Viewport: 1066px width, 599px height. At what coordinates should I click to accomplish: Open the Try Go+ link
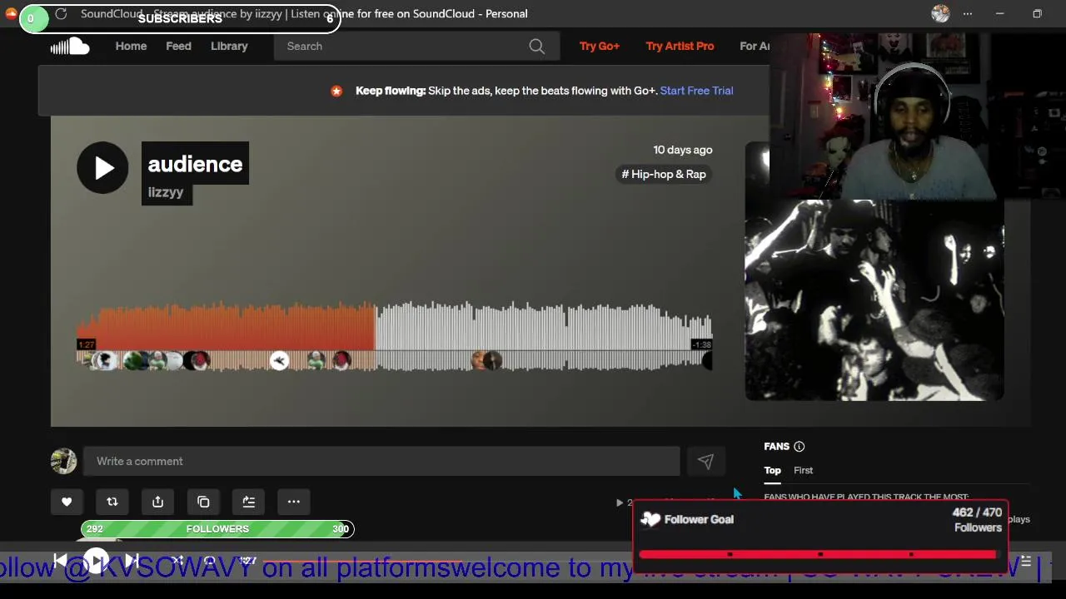coord(600,47)
